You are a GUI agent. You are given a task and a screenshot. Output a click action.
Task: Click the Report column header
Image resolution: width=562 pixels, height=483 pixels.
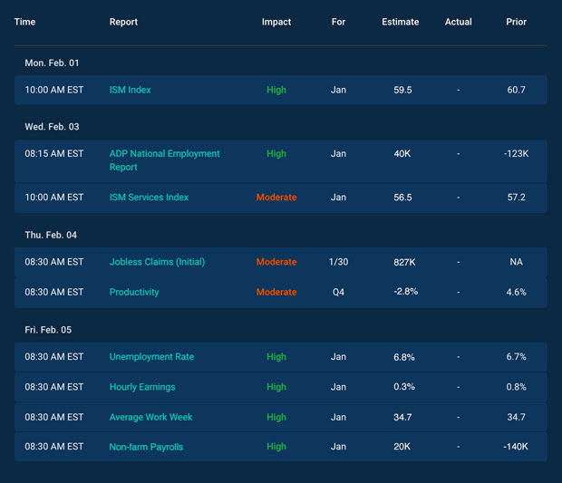pos(123,22)
